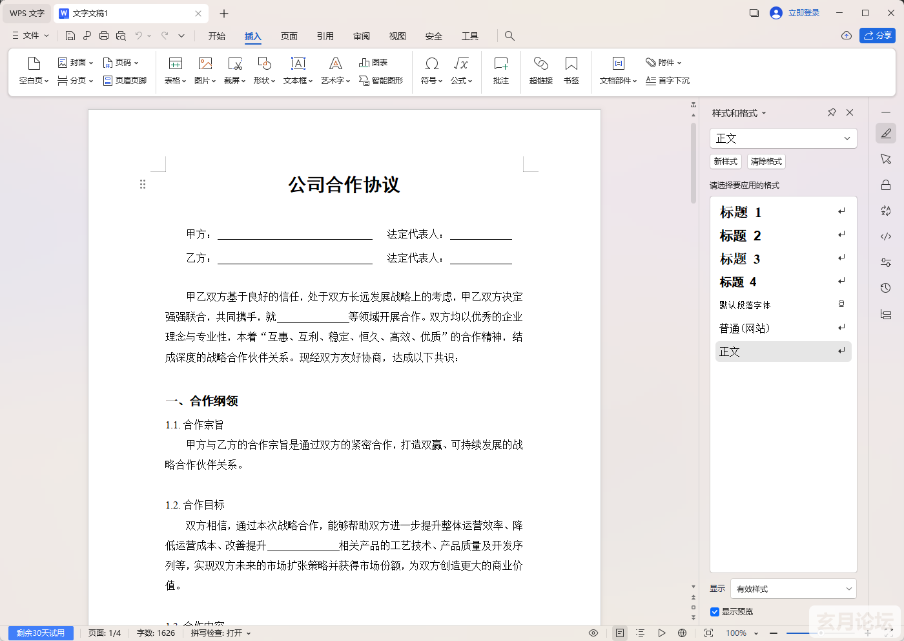Switch to outline view in status bar
904x641 pixels.
[640, 633]
